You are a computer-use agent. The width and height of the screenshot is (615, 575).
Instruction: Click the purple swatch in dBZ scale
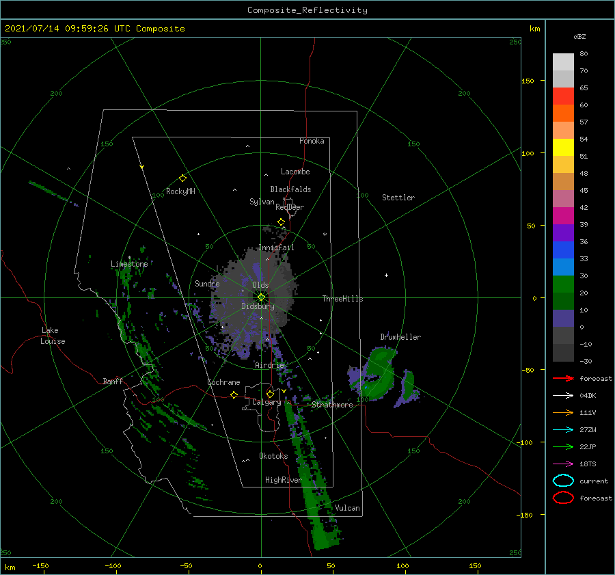563,232
